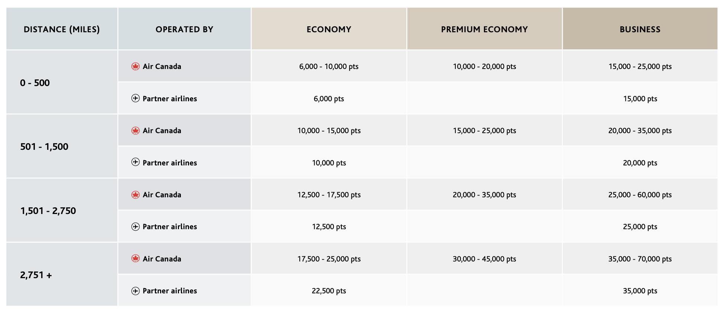Click Partner airlines plane icon in 0 - 500 row
This screenshot has width=722, height=313.
click(136, 98)
